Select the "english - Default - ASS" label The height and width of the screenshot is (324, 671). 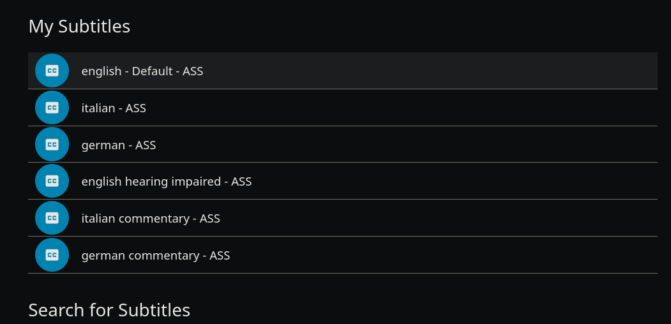point(142,71)
